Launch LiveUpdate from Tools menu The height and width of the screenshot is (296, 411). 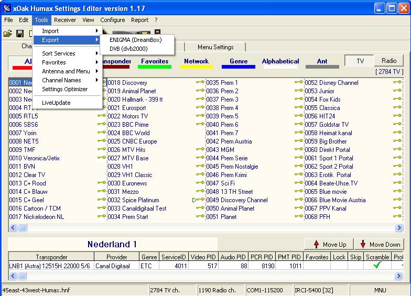67,103
